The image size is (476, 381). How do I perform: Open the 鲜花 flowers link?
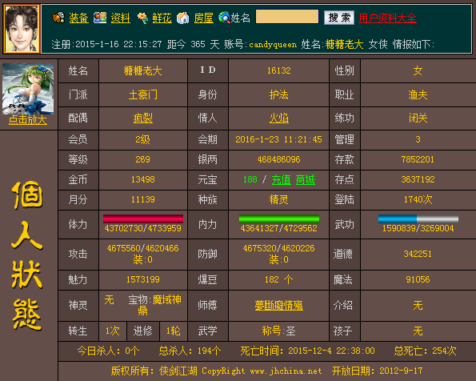[162, 18]
